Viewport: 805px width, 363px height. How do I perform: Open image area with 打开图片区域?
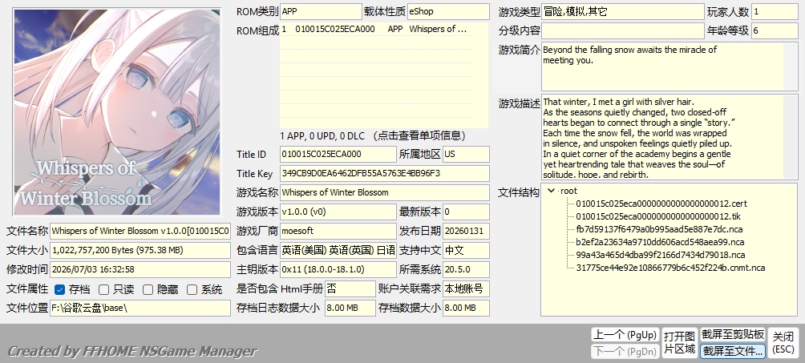tap(679, 343)
